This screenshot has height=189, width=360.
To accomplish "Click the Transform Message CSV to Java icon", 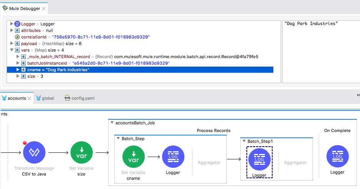I will tap(34, 152).
